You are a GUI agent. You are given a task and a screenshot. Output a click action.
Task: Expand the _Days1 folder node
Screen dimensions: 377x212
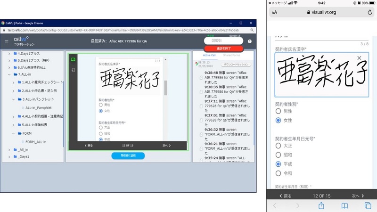pyautogui.click(x=9, y=156)
